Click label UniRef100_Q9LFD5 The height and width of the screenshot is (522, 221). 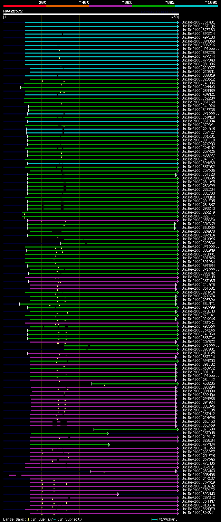pos(198,201)
